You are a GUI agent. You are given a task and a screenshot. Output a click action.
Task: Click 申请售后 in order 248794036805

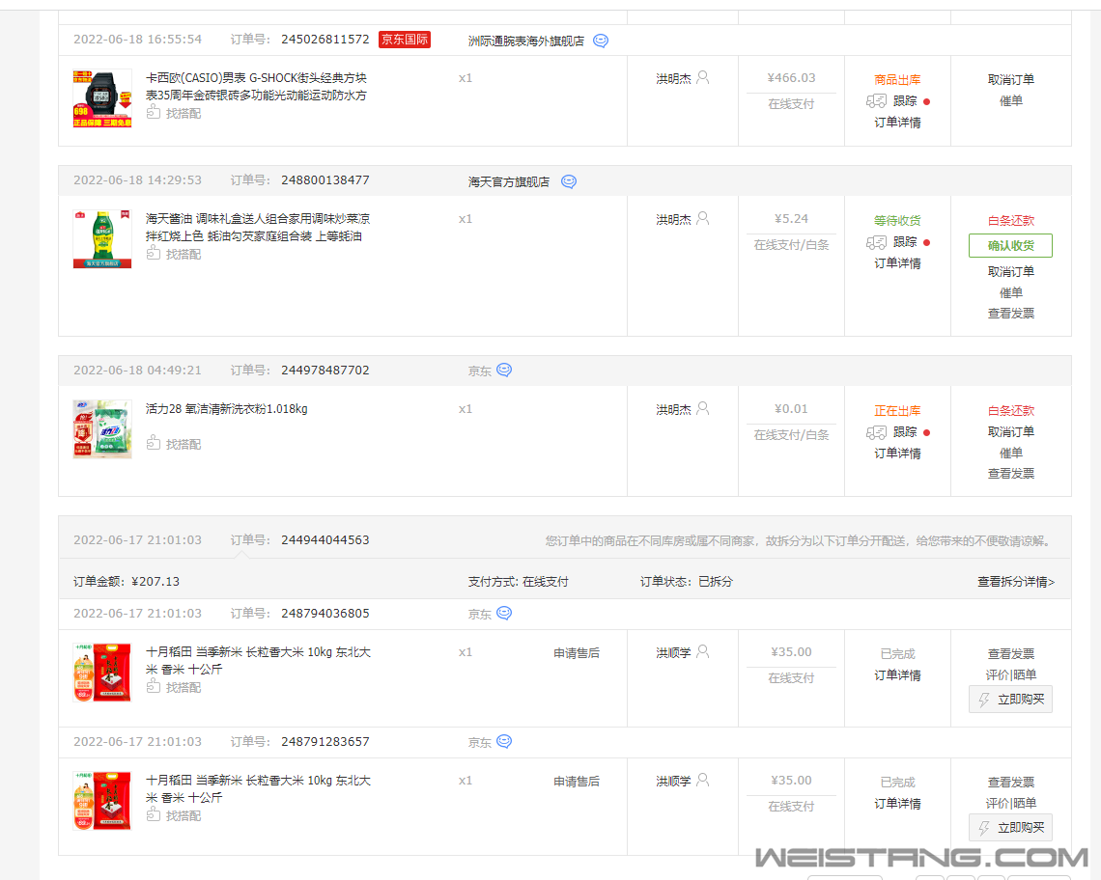coord(577,652)
